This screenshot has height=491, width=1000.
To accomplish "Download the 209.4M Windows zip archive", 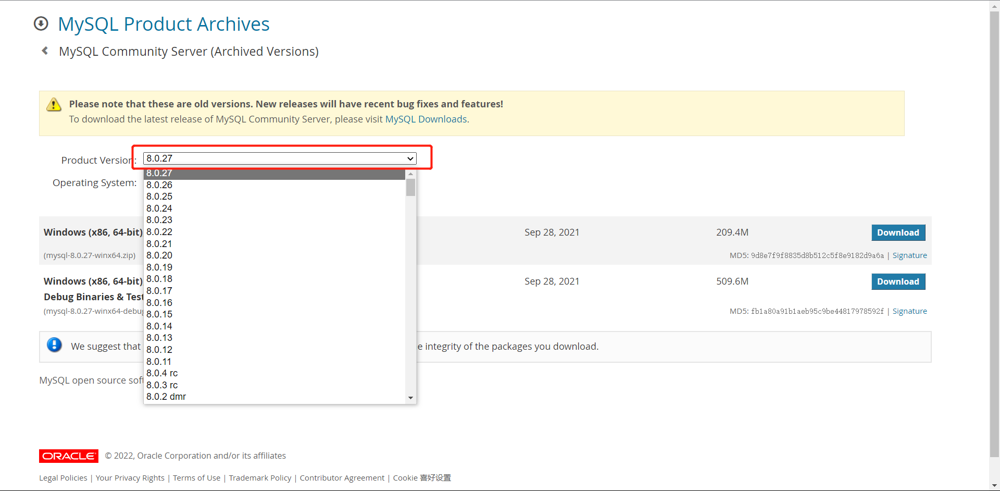I will pyautogui.click(x=898, y=232).
